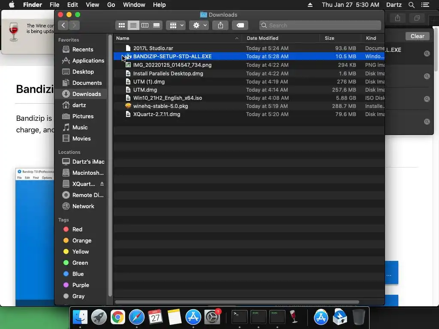439x329 pixels.
Task: Select Downloads in the sidebar
Action: (x=80, y=94)
